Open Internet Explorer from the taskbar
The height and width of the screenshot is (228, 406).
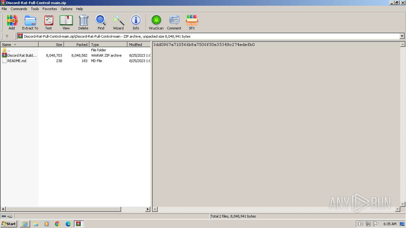click(x=25, y=224)
